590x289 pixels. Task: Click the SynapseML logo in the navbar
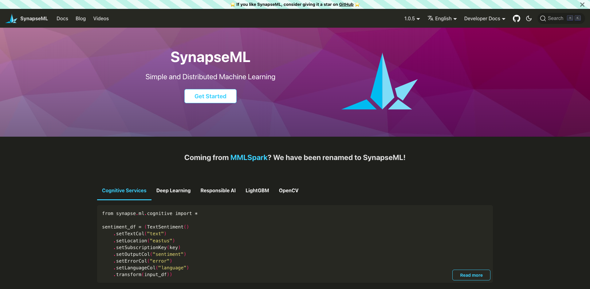pos(26,18)
